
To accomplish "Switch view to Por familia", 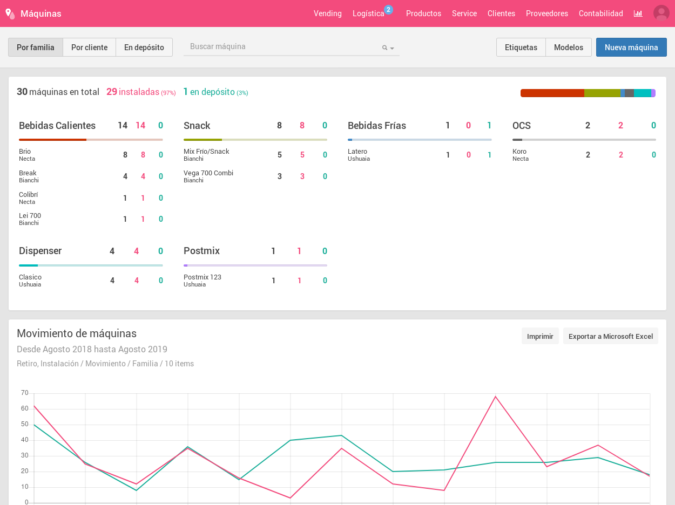I will (36, 47).
